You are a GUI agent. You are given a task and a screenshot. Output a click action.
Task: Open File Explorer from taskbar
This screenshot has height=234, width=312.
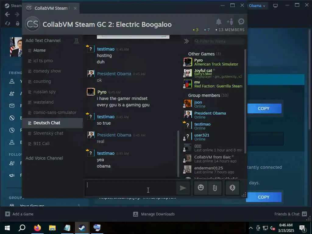52,228
